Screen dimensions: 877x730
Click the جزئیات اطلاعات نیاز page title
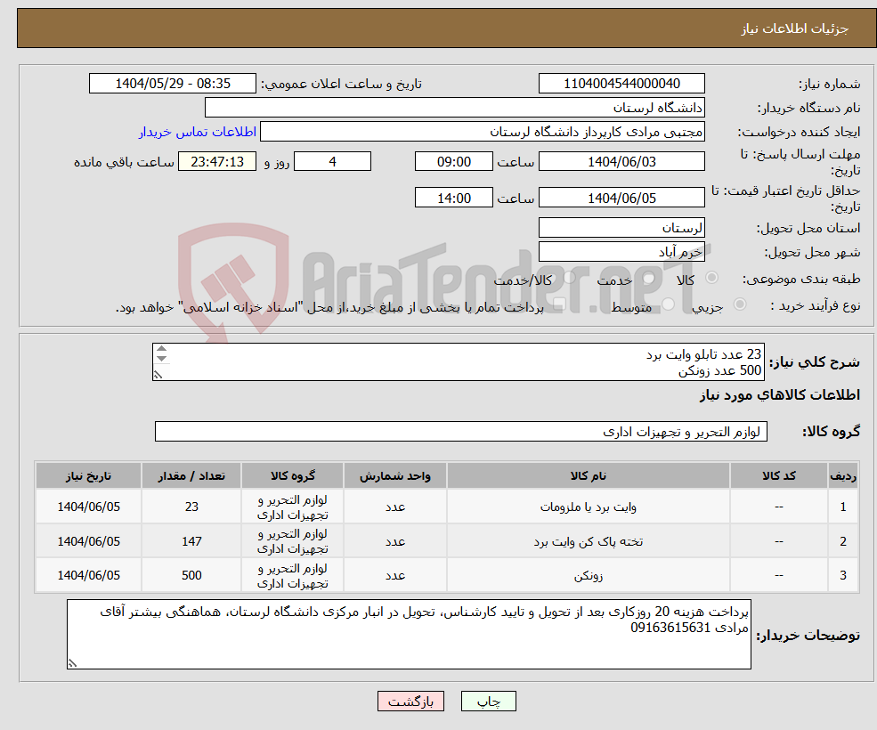point(795,28)
